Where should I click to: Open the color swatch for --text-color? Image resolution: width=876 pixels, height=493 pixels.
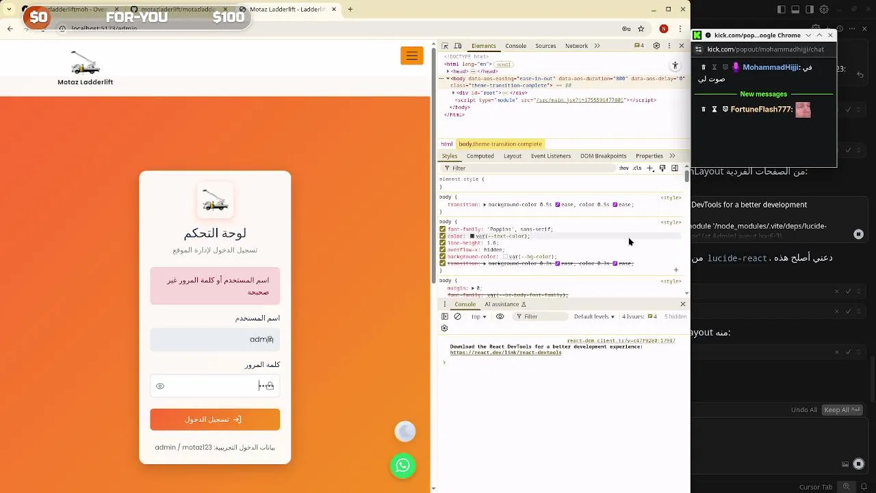[x=472, y=236]
